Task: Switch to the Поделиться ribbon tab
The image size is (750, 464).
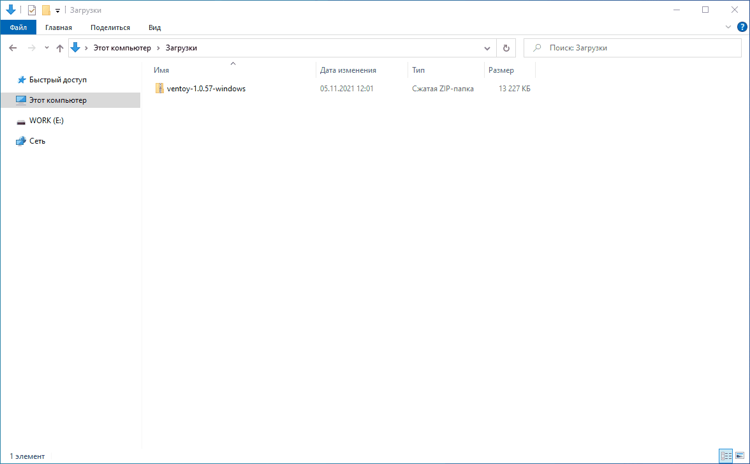Action: click(x=110, y=27)
